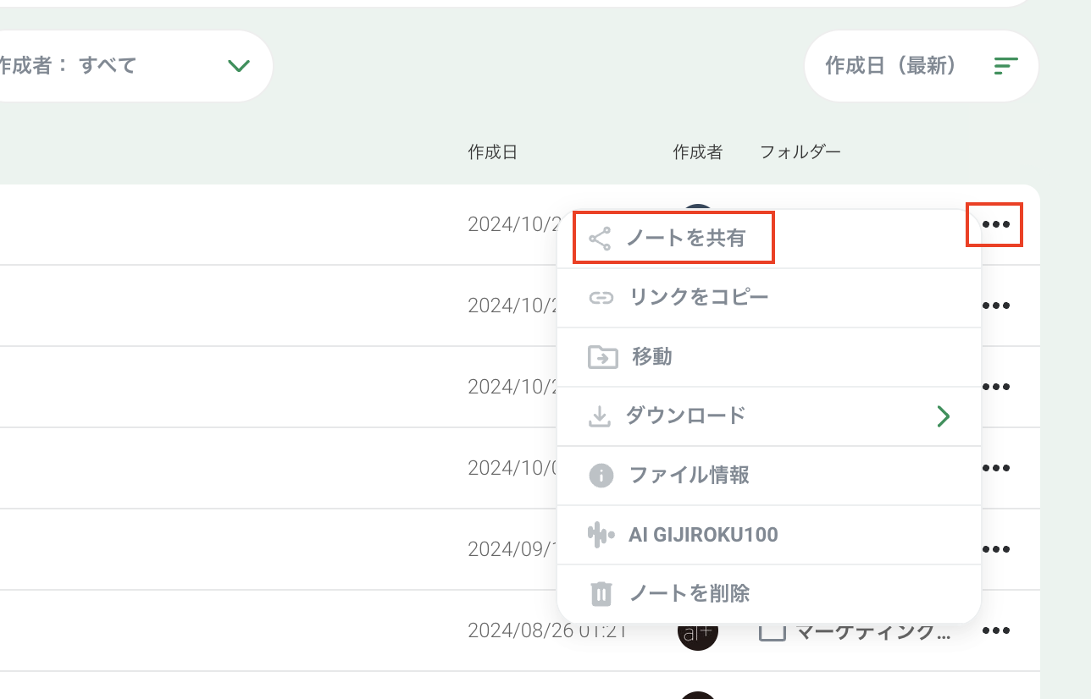Select AI GIJIROKU100 in the menu
The width and height of the screenshot is (1091, 699).
point(768,535)
